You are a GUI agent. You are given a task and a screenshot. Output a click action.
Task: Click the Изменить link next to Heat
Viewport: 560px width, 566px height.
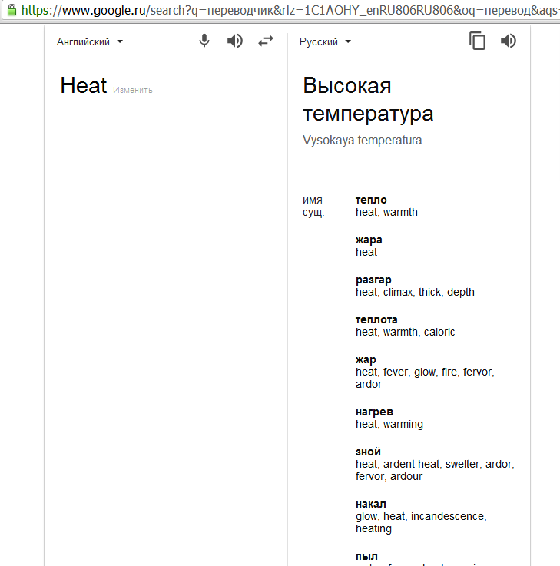133,90
